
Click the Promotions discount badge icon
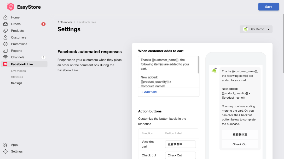5,44
